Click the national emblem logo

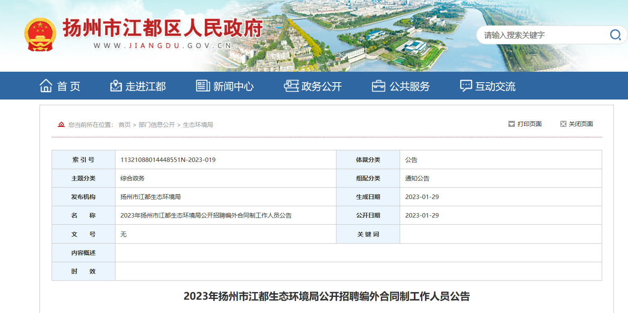coord(40,34)
